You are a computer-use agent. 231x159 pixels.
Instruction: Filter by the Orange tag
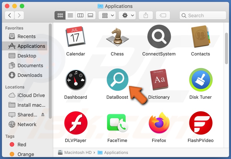25,154
